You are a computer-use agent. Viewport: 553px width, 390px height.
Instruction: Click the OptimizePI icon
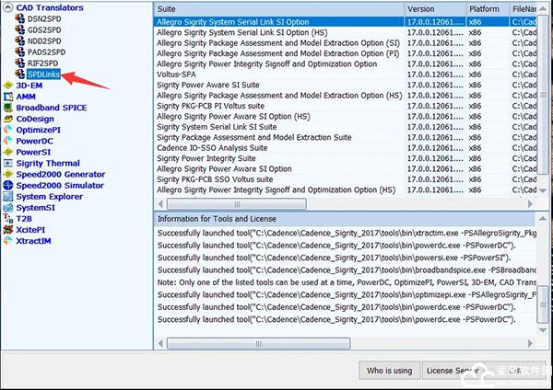coord(7,130)
